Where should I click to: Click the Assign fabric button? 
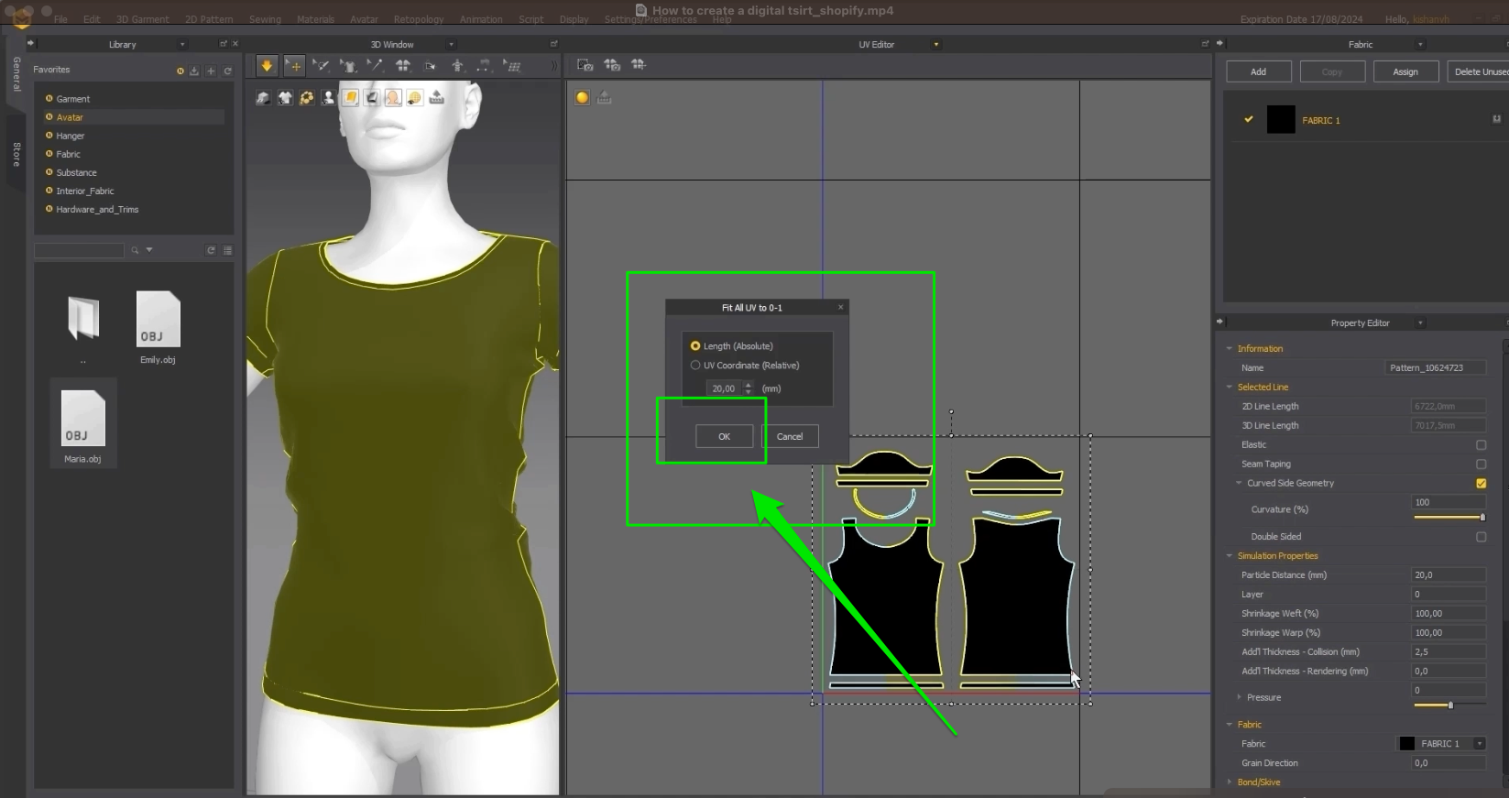point(1405,71)
